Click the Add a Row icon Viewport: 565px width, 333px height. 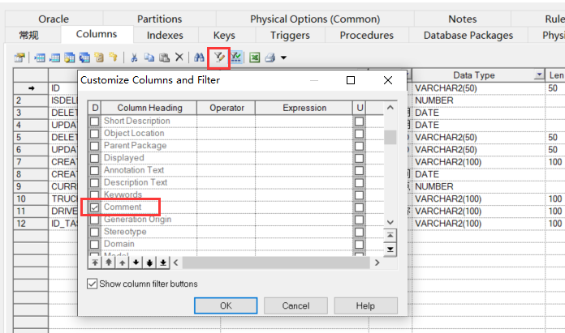click(54, 58)
